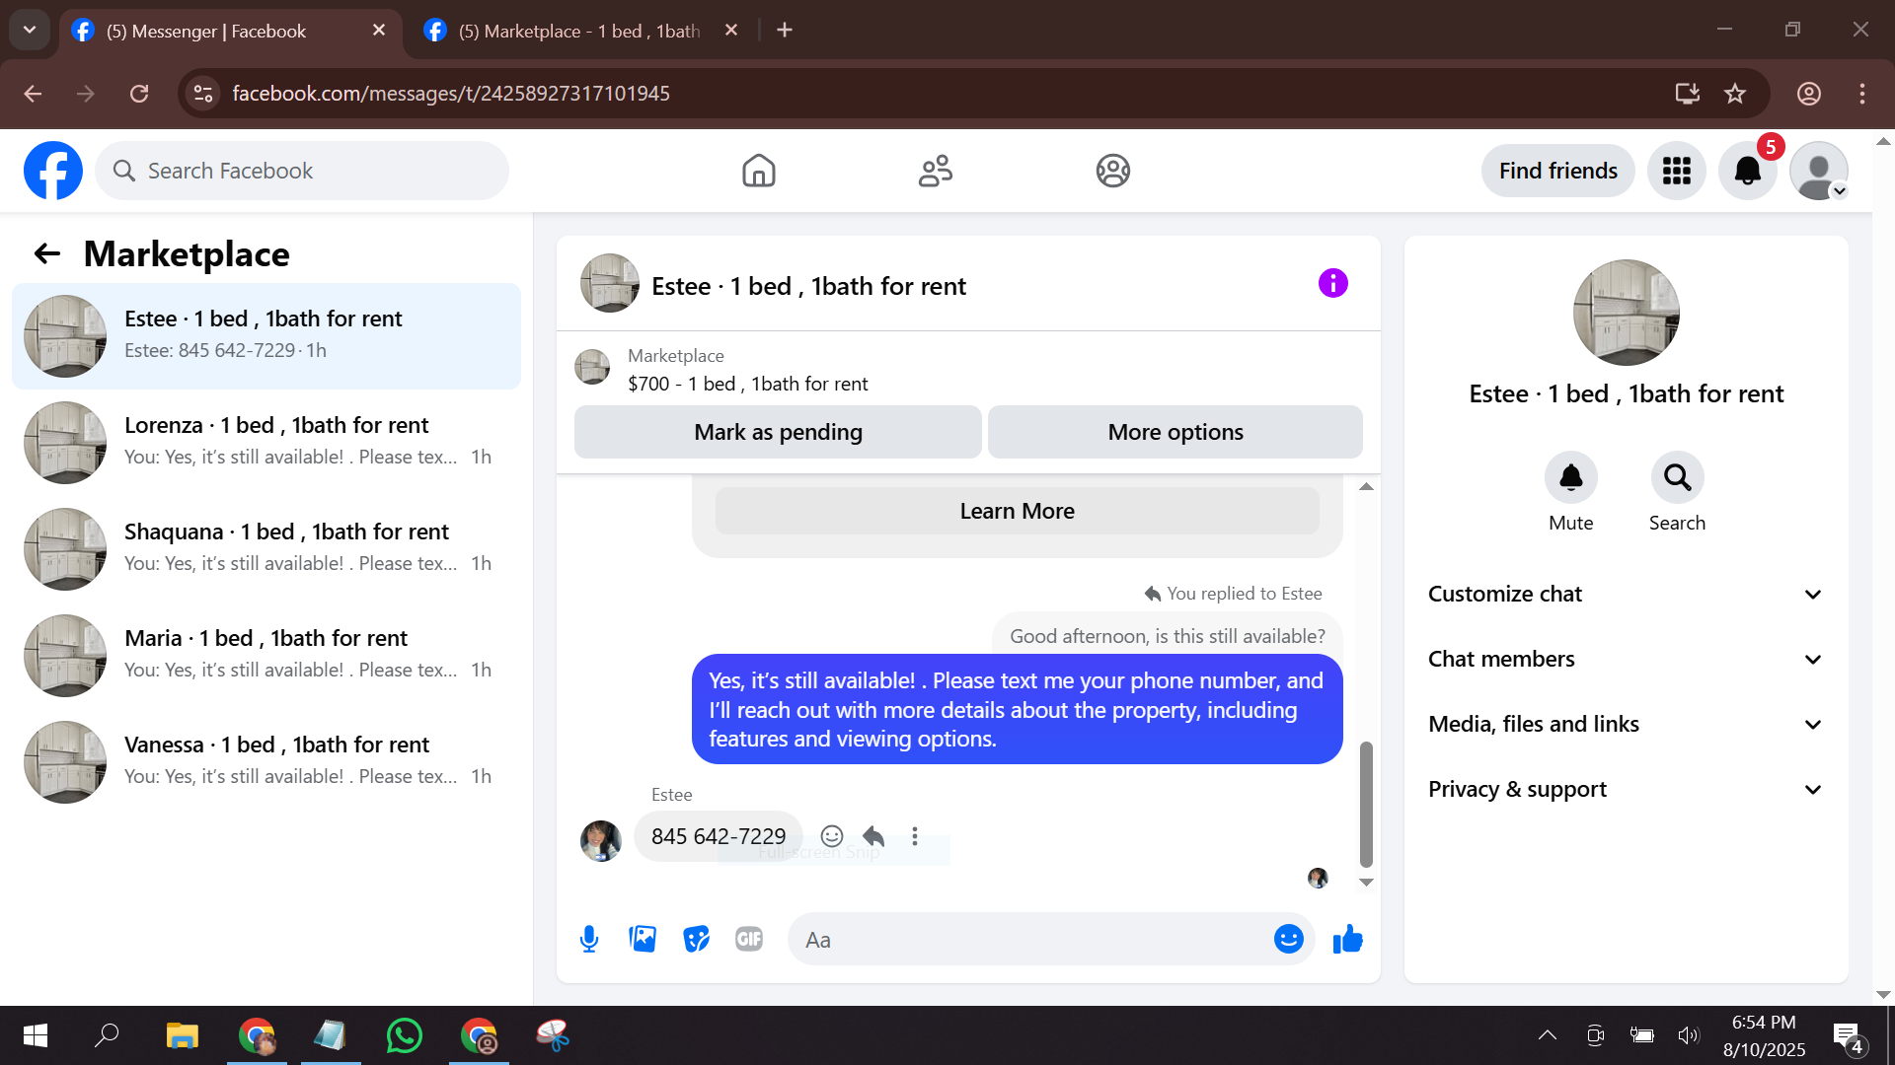Image resolution: width=1895 pixels, height=1065 pixels.
Task: Switch to the Marketplace browser tab
Action: point(579,31)
